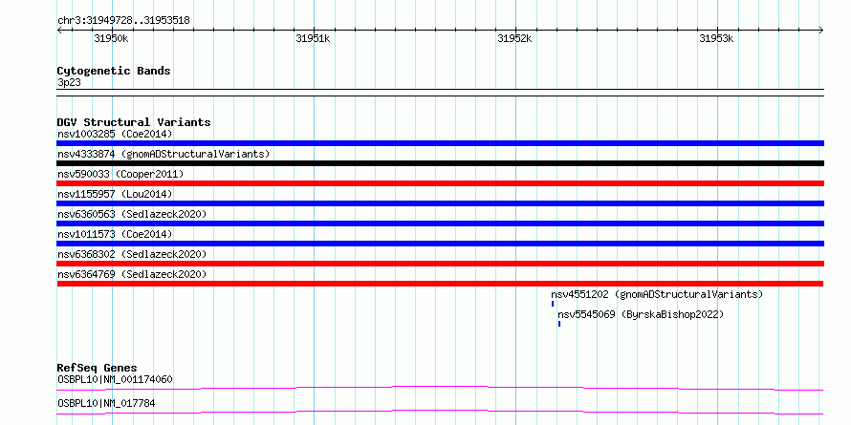
Task: Click the 31952k ruler tick label
Action: coord(515,38)
